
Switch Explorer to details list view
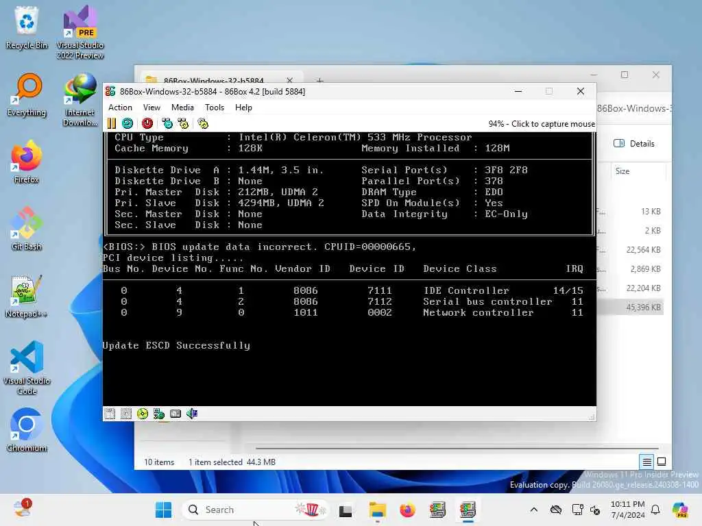tap(646, 462)
